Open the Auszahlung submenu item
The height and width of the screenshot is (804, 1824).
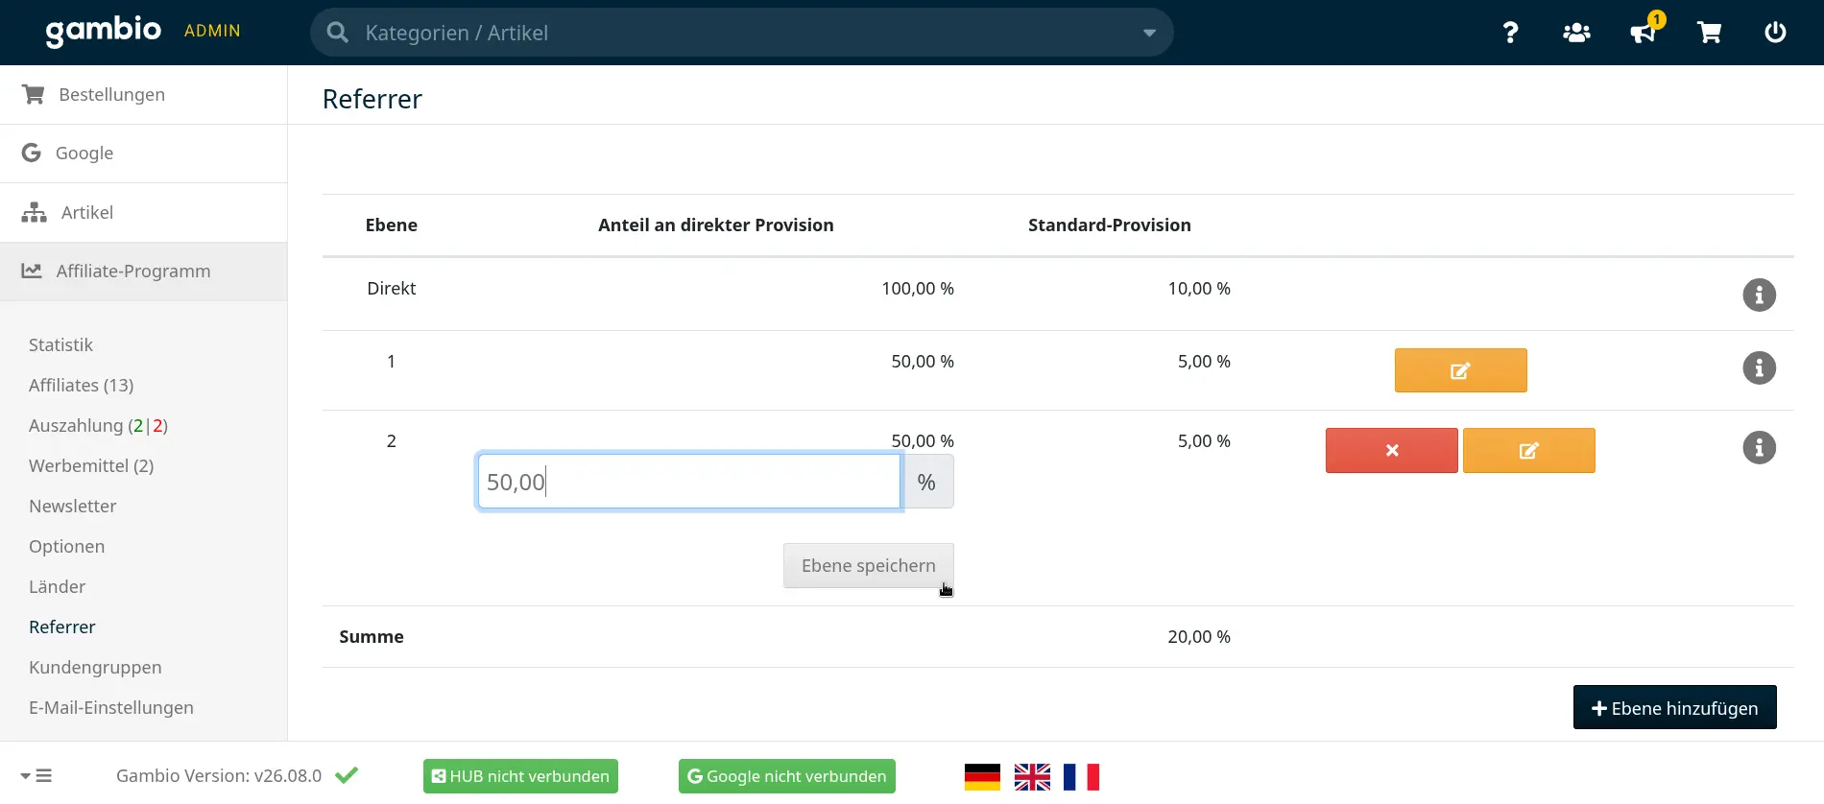click(x=98, y=425)
